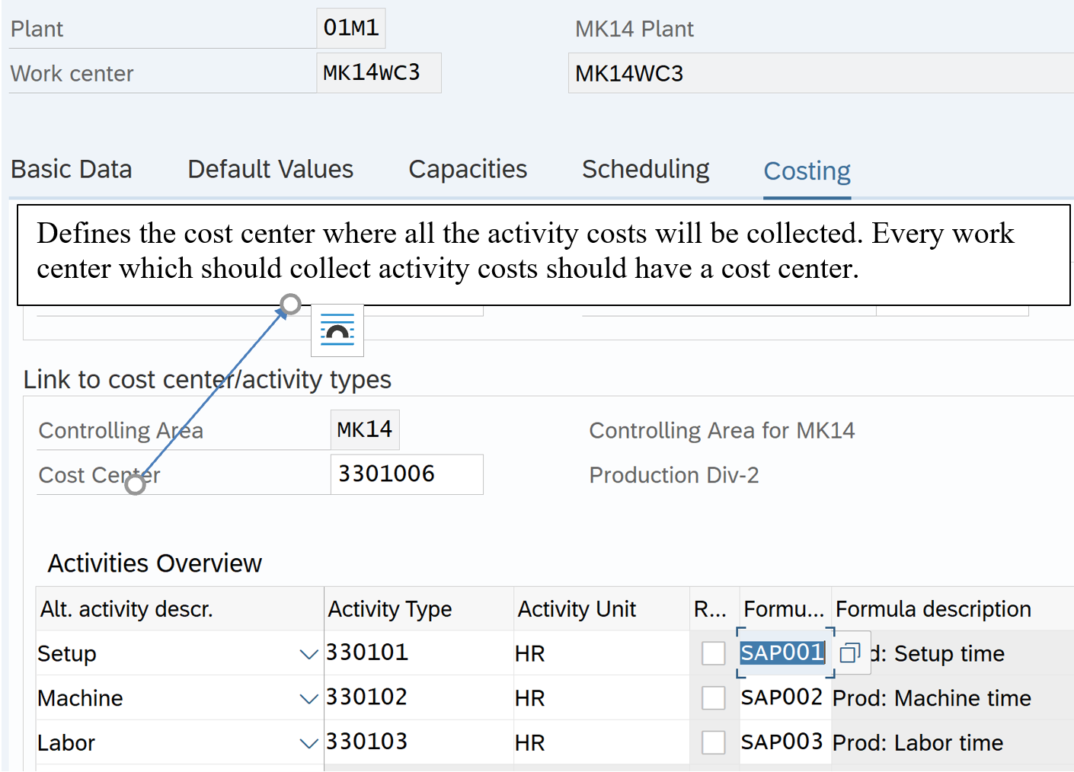Click the Activity Type 330102 cell

pyautogui.click(x=417, y=697)
